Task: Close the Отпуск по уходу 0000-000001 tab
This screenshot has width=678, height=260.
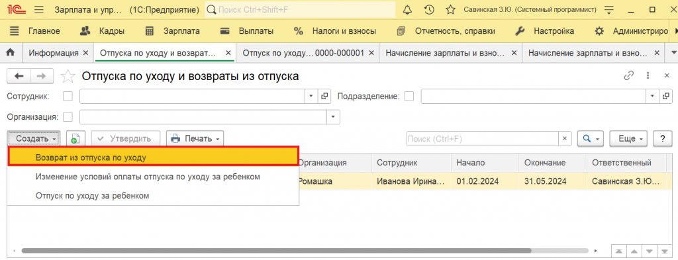Action: [371, 53]
